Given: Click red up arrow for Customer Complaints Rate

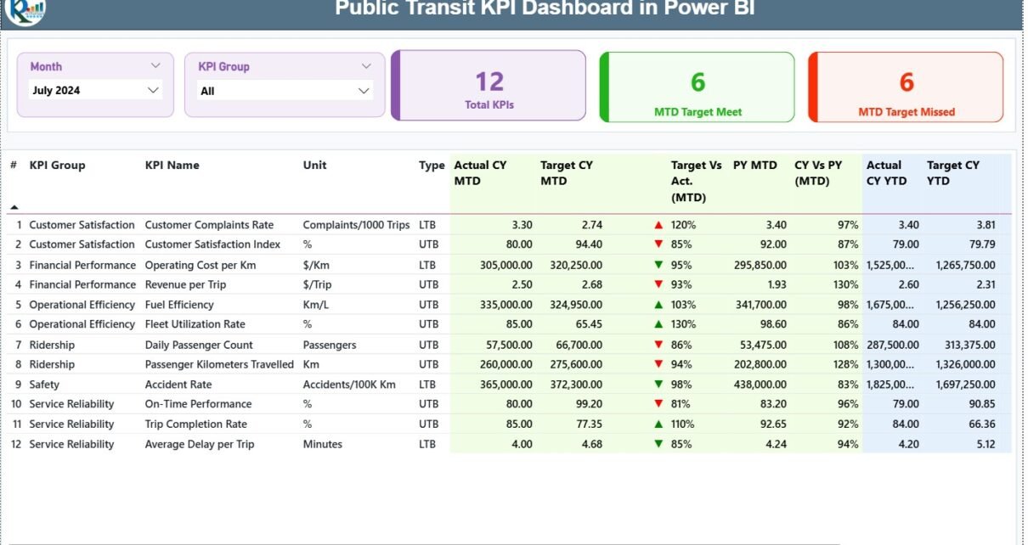Looking at the screenshot, I should (658, 225).
